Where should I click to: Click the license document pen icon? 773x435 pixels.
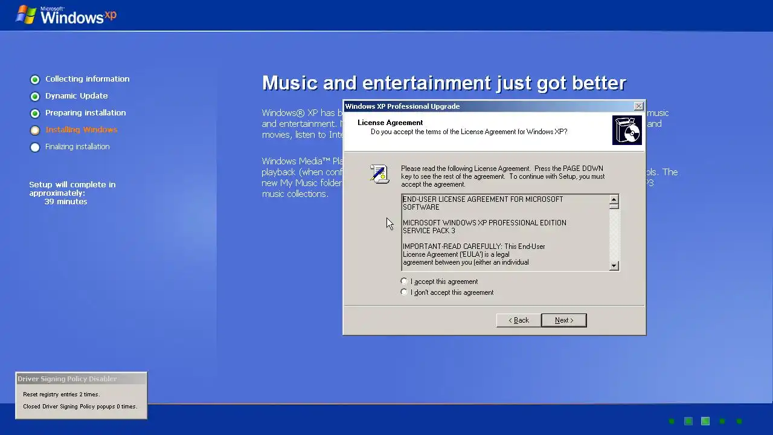tap(379, 174)
